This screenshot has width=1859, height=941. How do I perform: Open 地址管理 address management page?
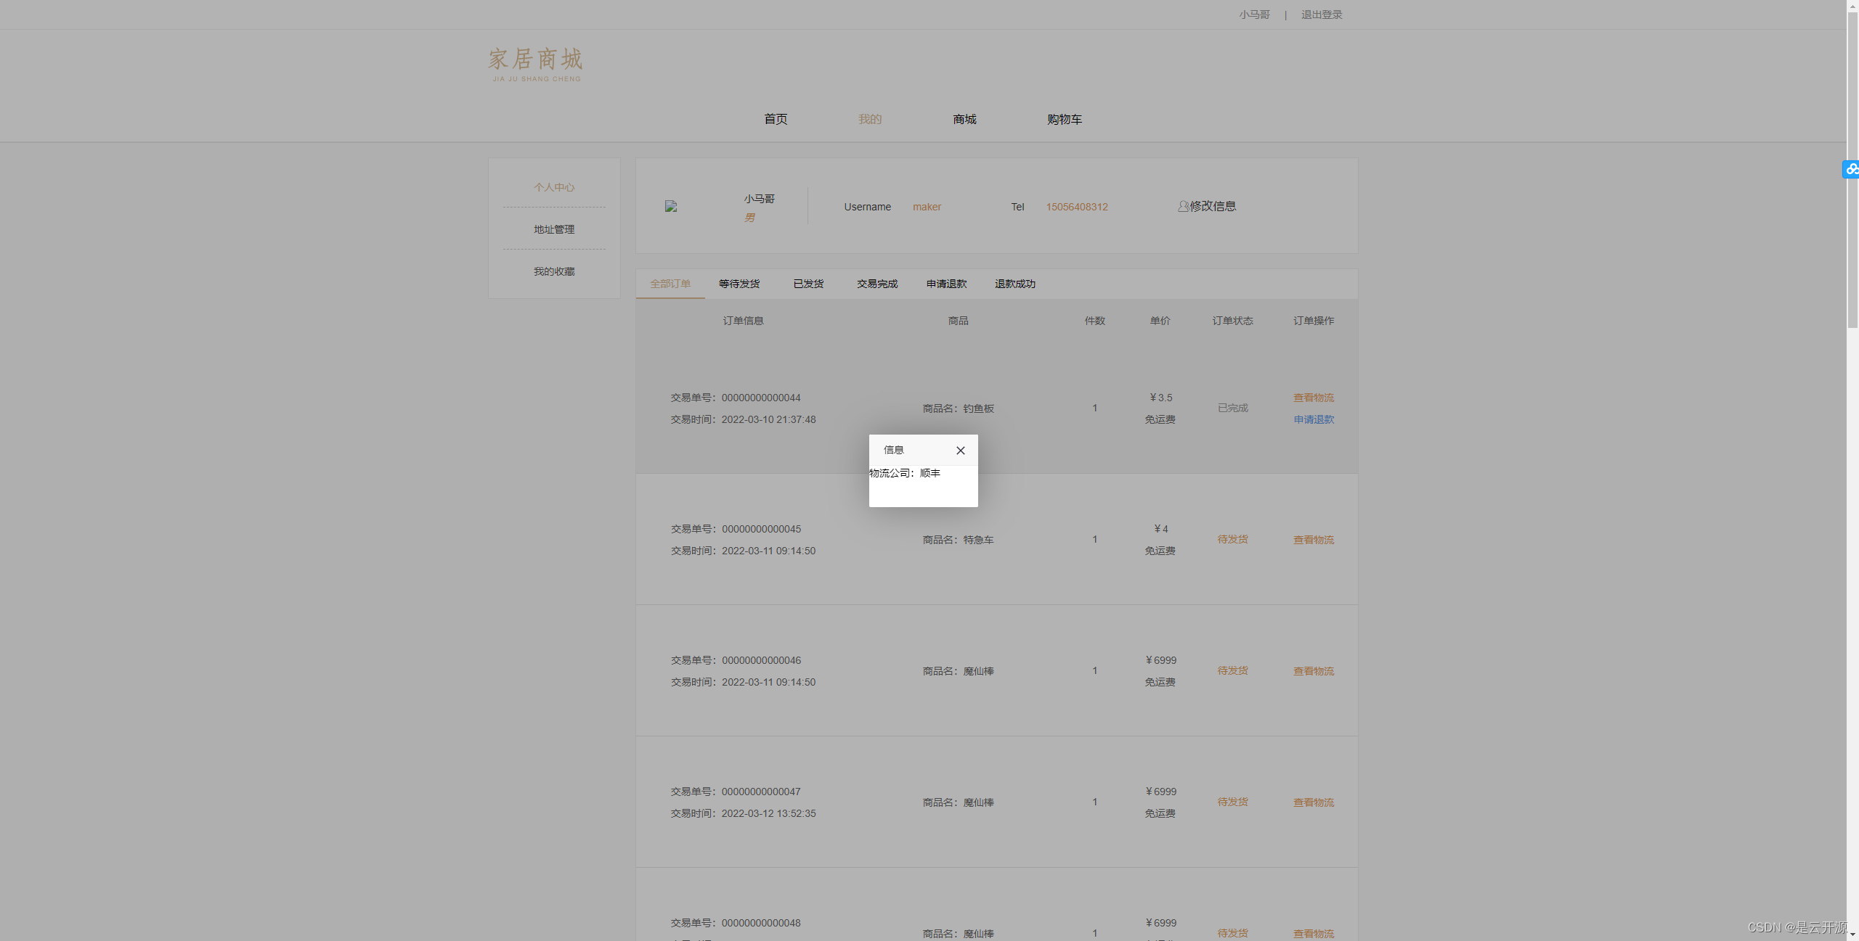point(553,228)
